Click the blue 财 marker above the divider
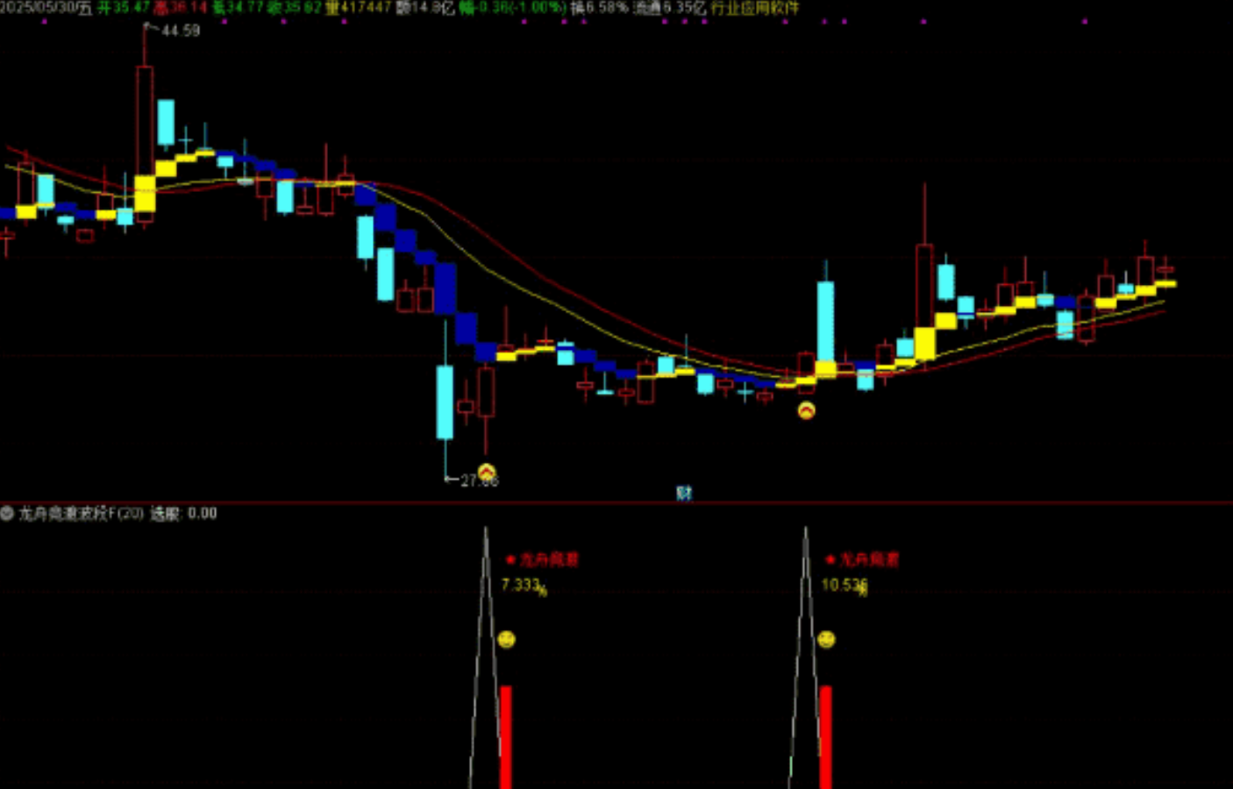Screen dimensions: 1233x789 click(684, 493)
